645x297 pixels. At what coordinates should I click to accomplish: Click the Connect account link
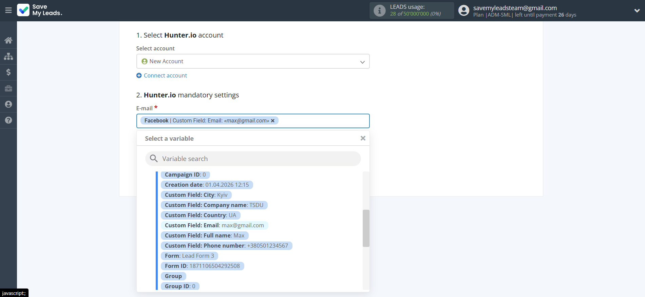point(165,75)
